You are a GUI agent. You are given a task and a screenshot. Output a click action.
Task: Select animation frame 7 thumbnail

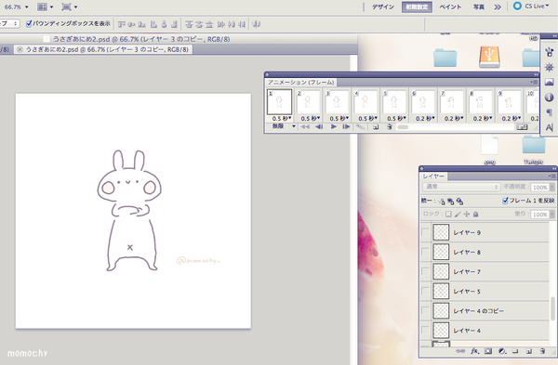(452, 102)
